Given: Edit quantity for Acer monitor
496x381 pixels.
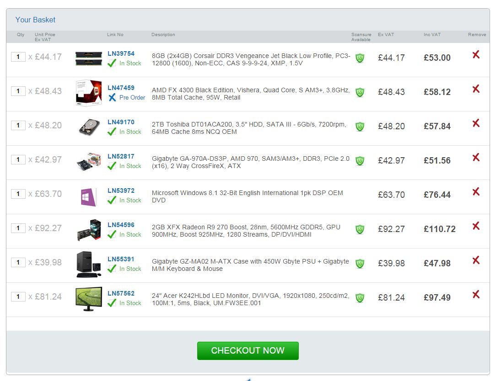Looking at the screenshot, I should point(18,296).
